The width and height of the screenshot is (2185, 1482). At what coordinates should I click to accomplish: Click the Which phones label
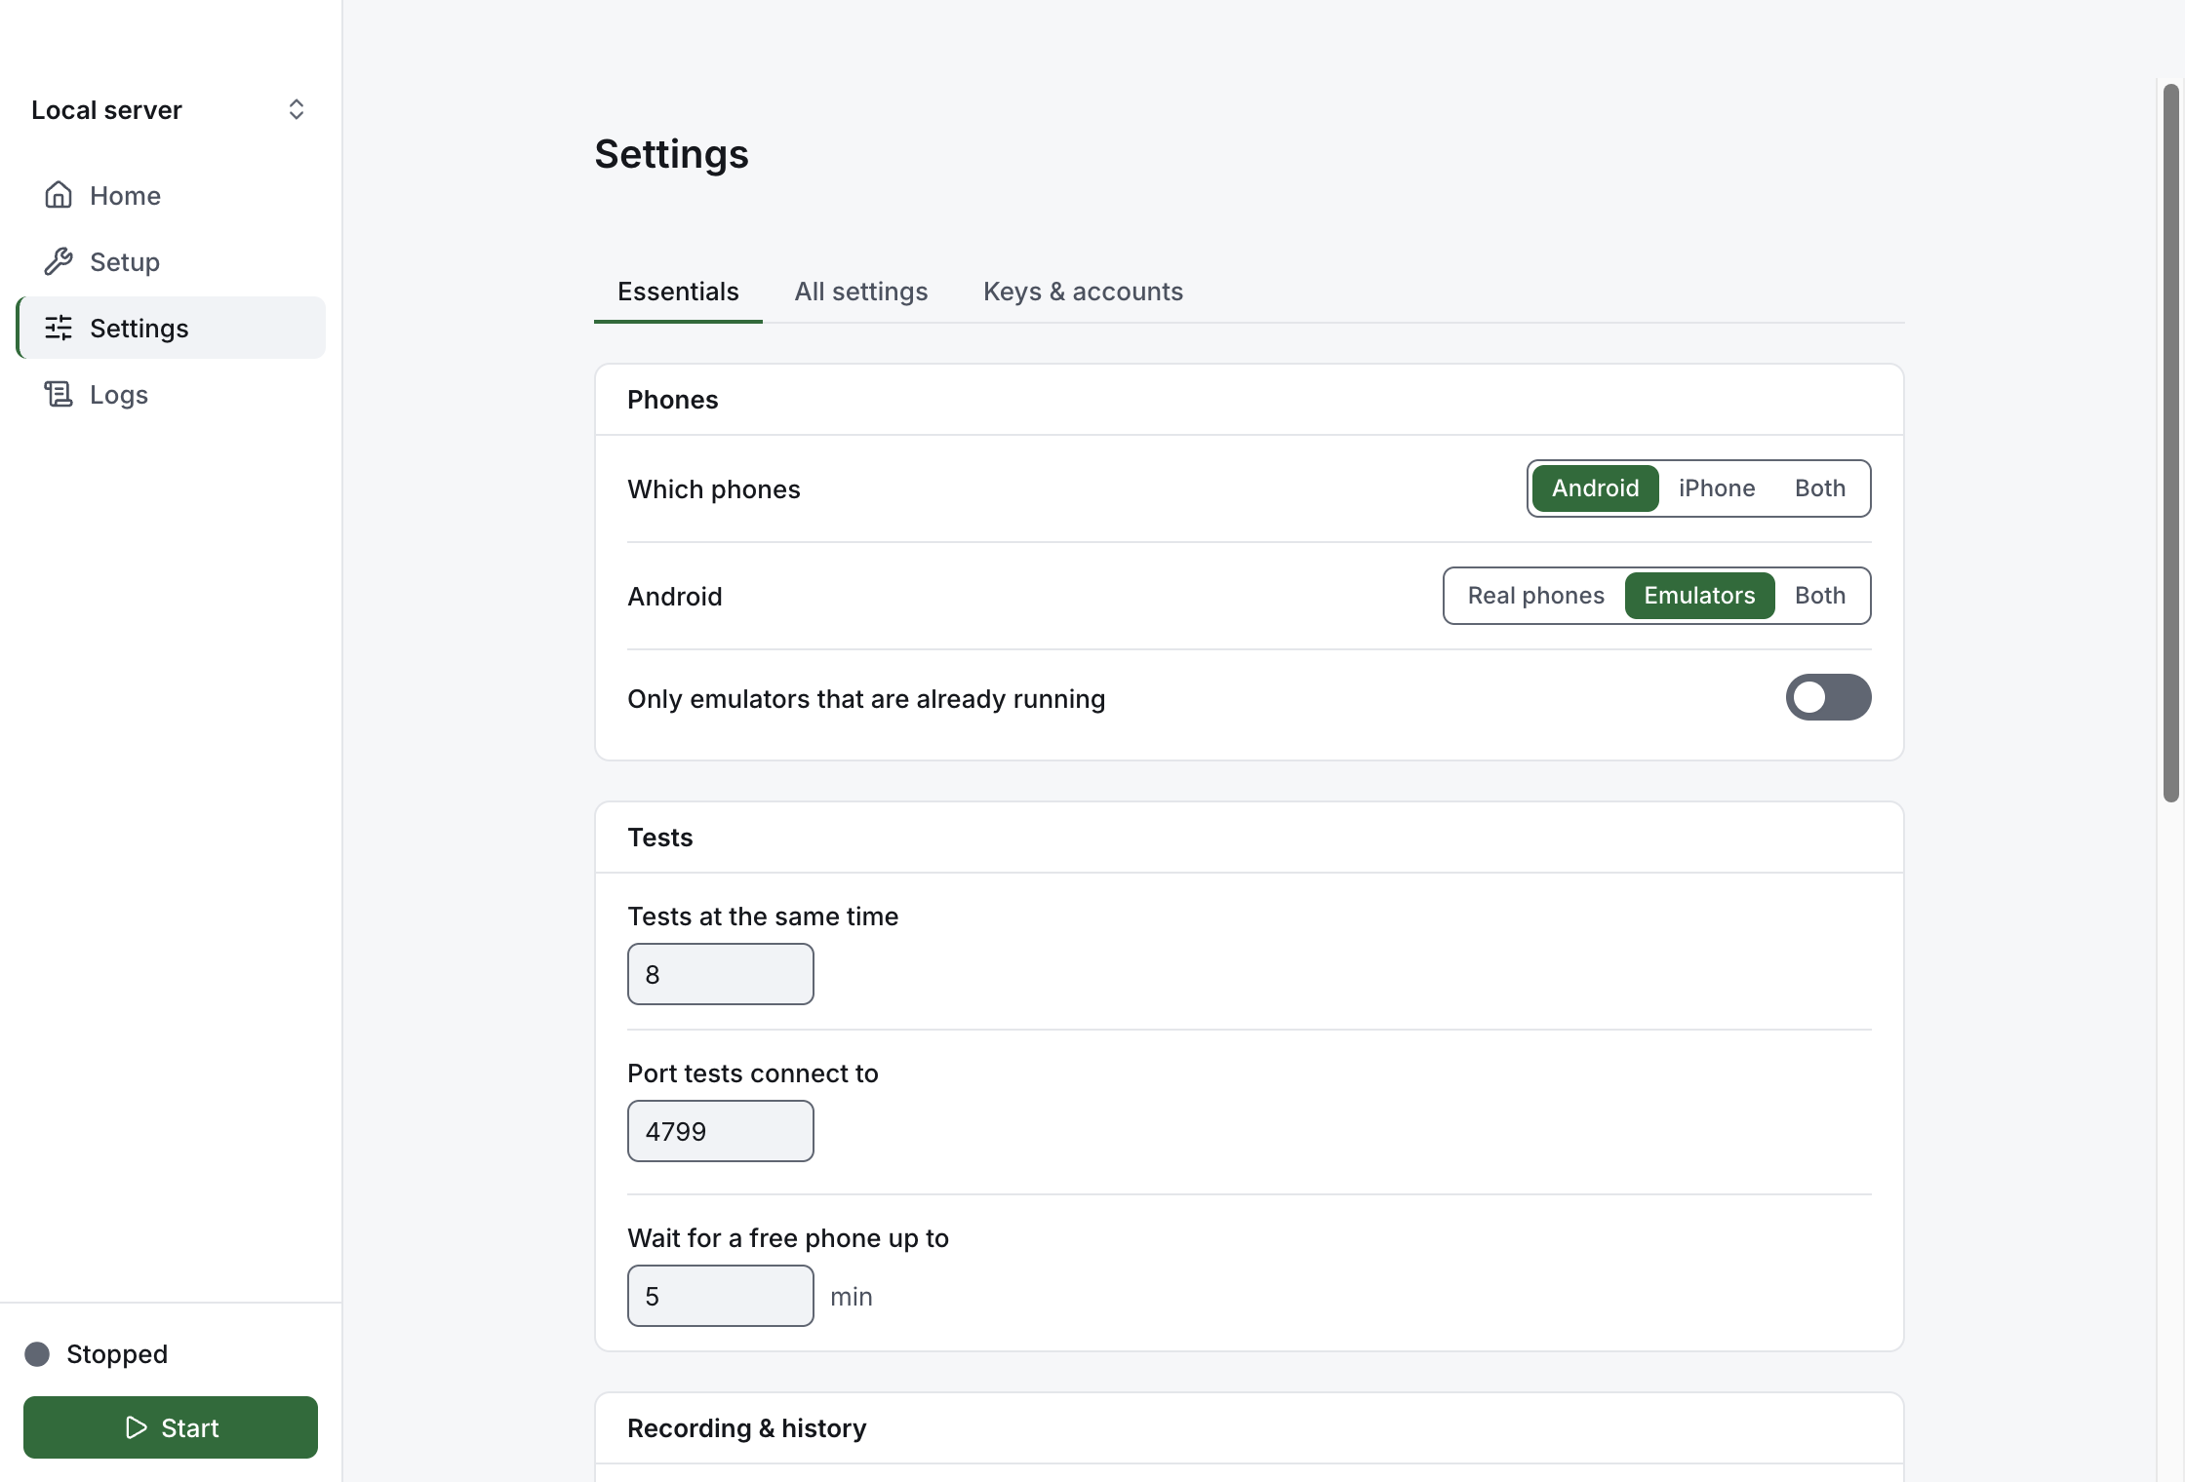[713, 489]
